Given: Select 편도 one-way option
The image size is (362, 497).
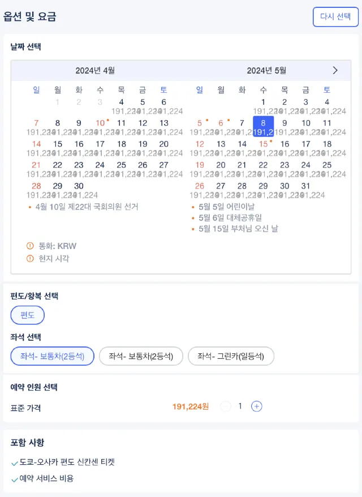Looking at the screenshot, I should point(28,315).
